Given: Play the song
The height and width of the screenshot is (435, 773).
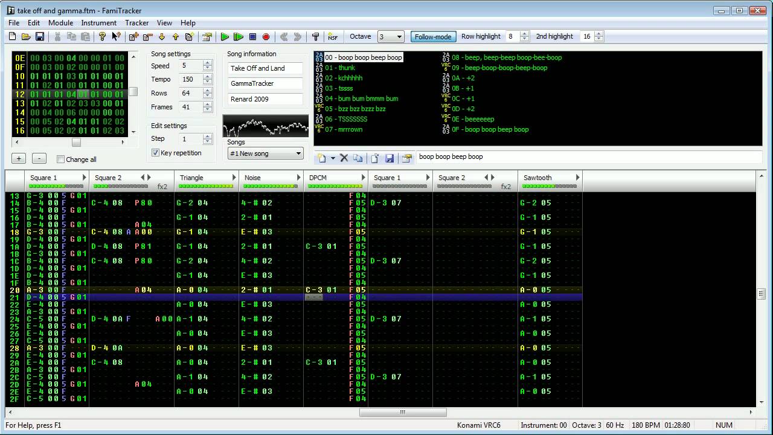Looking at the screenshot, I should (x=225, y=37).
